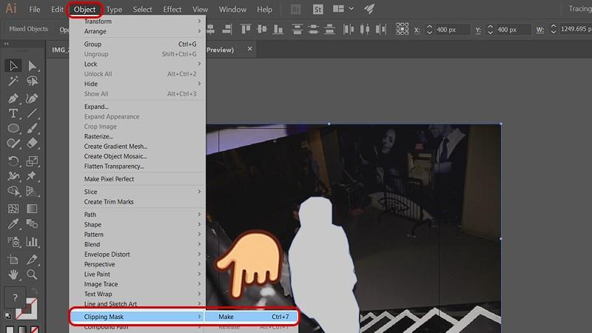The width and height of the screenshot is (592, 333).
Task: Click the fill color box with question mark
Action: [15, 297]
